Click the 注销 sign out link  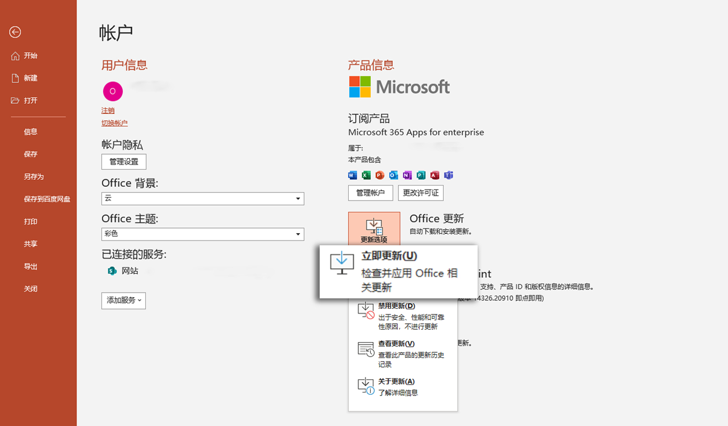click(108, 110)
